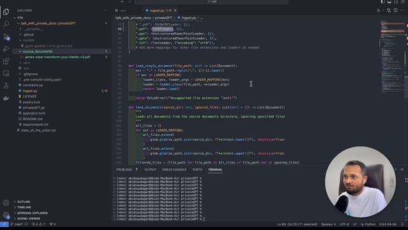Go back with the navigation arrow

point(122,1)
